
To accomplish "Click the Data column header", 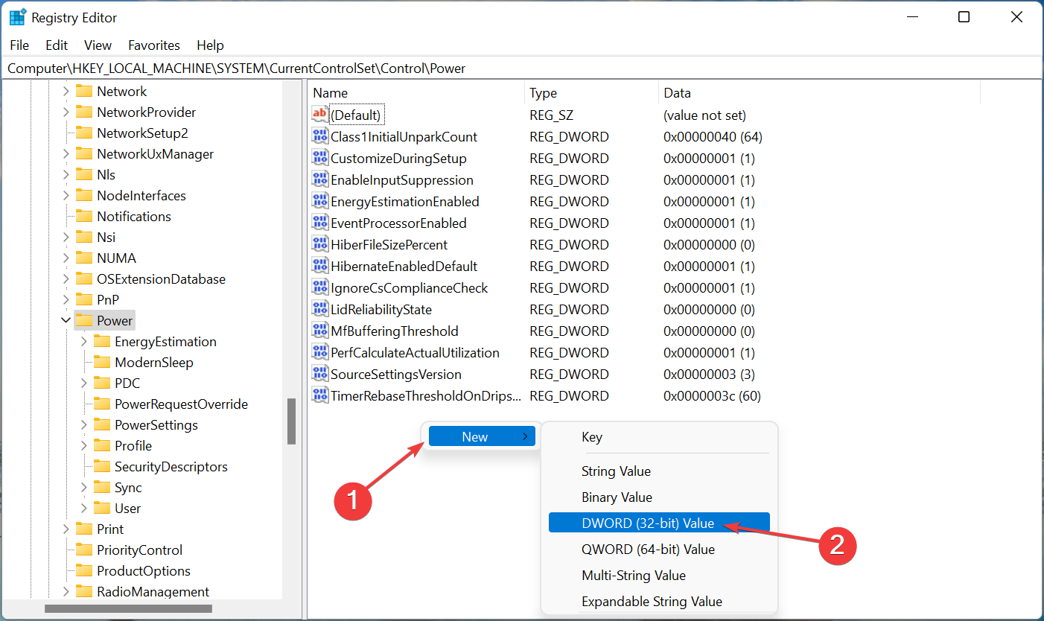I will point(677,93).
